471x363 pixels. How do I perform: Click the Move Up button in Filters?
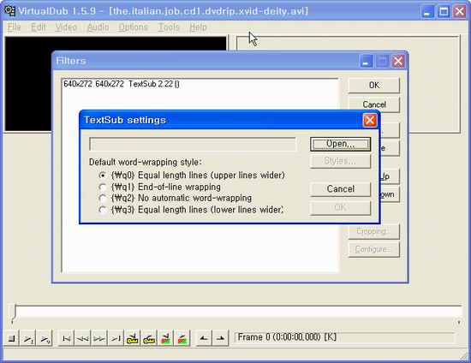click(x=390, y=176)
